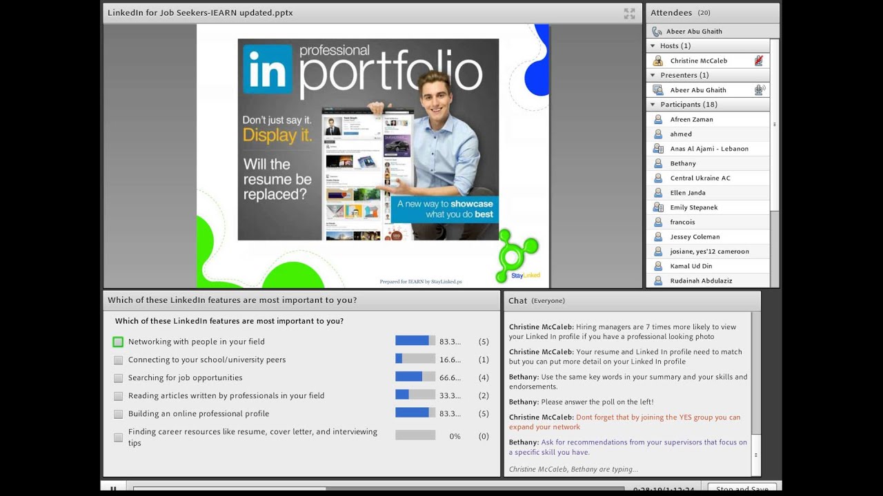Screen dimensions: 883x496
Task: Click the Attendees (20) pod title
Action: (680, 12)
